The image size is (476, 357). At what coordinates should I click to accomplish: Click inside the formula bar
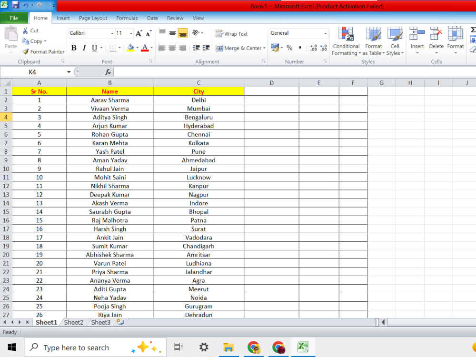[295, 72]
